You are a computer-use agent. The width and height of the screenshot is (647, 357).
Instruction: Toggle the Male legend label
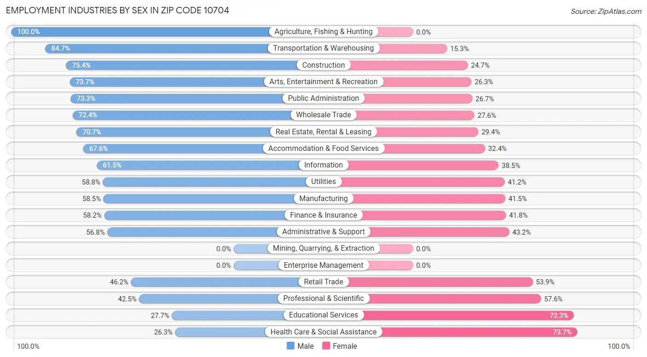[x=306, y=346]
